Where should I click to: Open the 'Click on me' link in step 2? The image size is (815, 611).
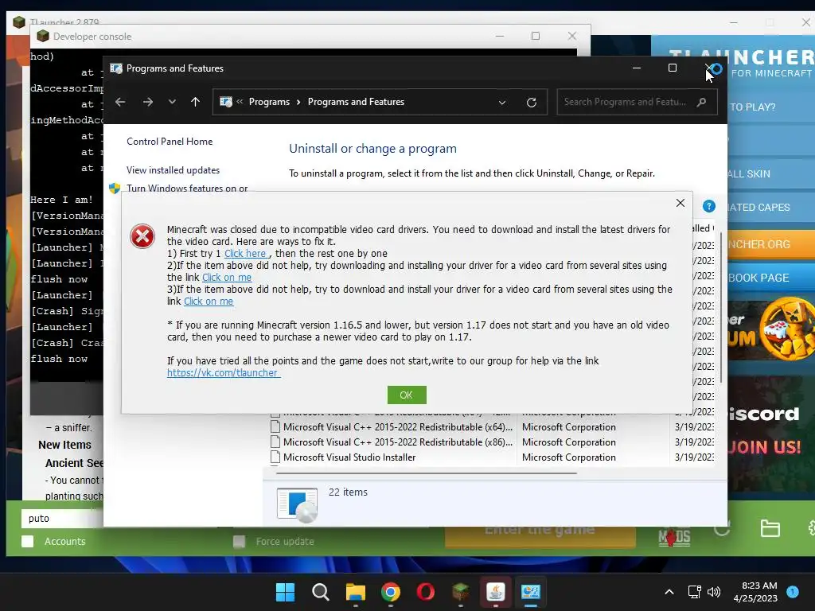[x=227, y=278]
